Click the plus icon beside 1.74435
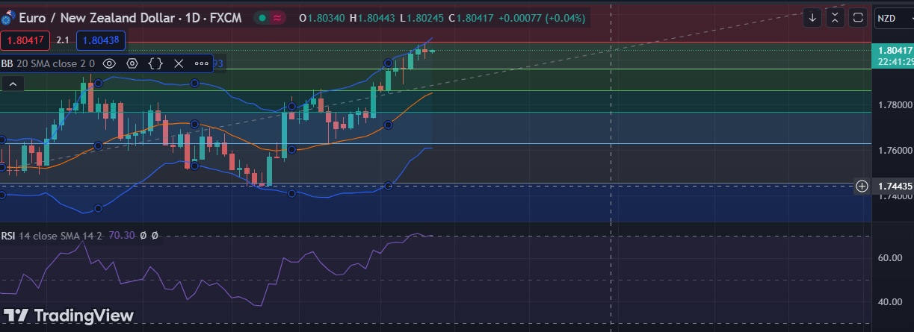Image resolution: width=914 pixels, height=332 pixels. 862,186
